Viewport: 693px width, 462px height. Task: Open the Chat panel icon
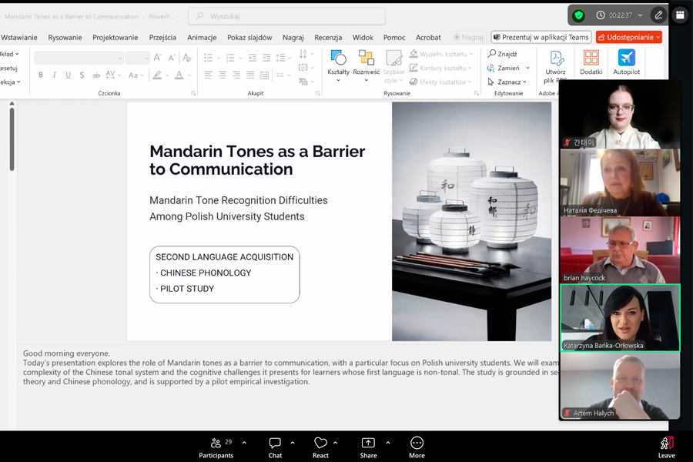275,443
